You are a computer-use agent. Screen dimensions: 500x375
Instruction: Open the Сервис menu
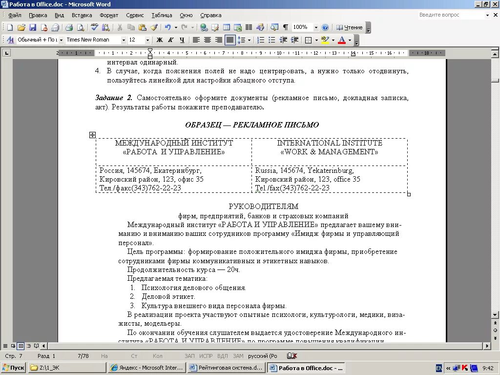pos(135,15)
